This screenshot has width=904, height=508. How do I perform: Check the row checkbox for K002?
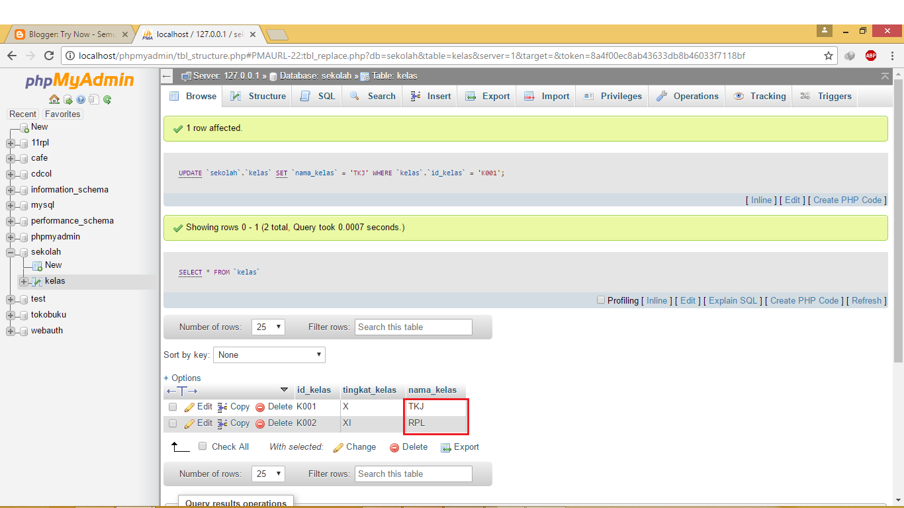point(173,423)
